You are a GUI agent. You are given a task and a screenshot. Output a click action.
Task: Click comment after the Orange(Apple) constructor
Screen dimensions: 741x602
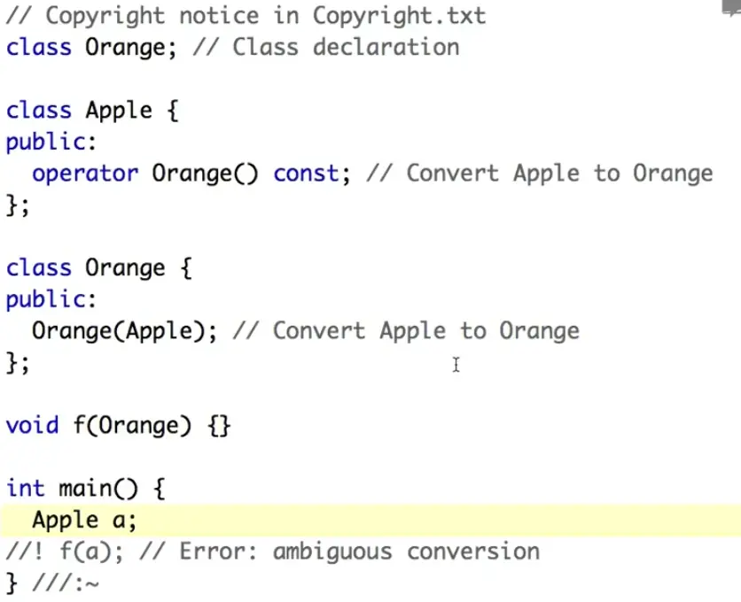[x=406, y=331]
